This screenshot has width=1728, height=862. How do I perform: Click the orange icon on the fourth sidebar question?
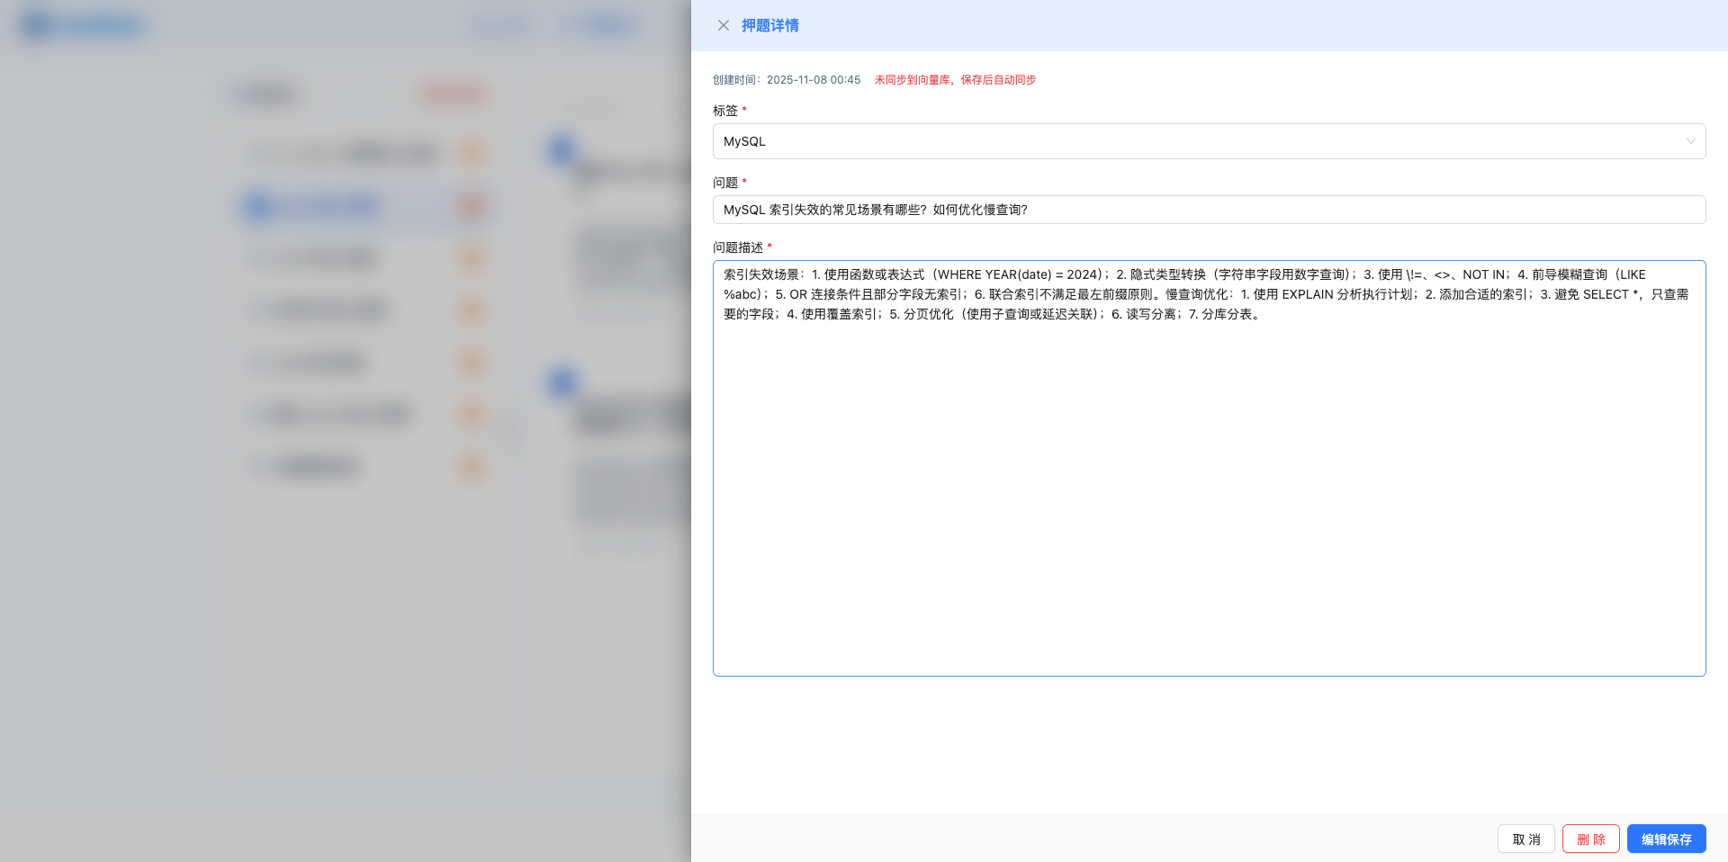472,310
